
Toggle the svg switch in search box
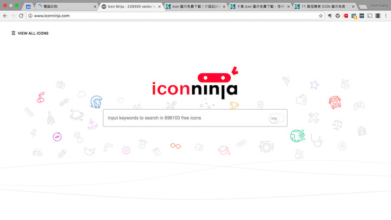pyautogui.click(x=276, y=118)
